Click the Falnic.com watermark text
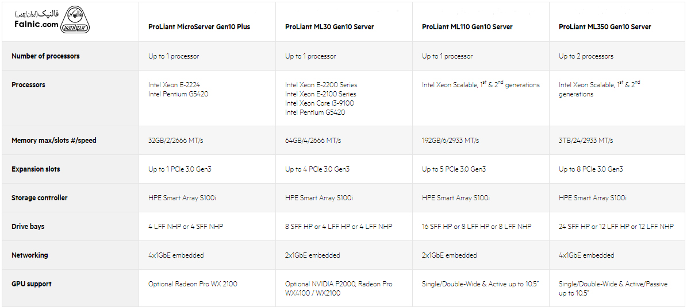The width and height of the screenshot is (687, 307). [x=37, y=24]
